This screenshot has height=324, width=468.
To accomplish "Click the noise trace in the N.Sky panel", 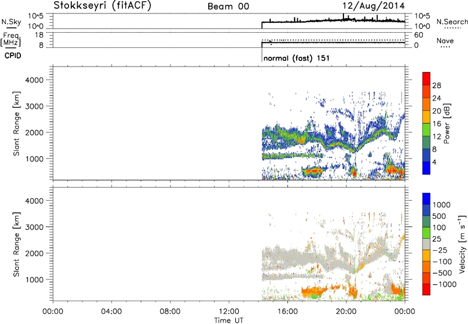I will pyautogui.click(x=333, y=20).
